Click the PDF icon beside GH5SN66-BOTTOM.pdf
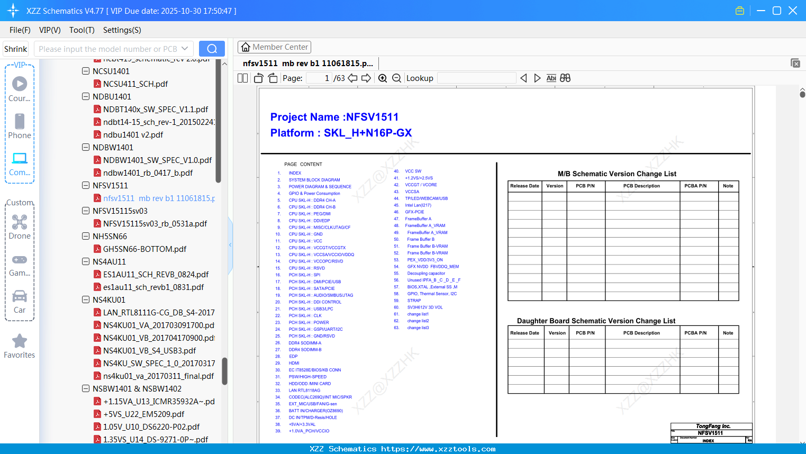The width and height of the screenshot is (806, 454). [97, 249]
